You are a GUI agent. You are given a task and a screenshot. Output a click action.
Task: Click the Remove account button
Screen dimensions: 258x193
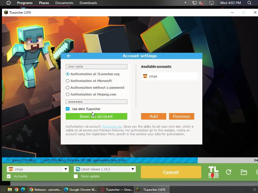(181, 116)
